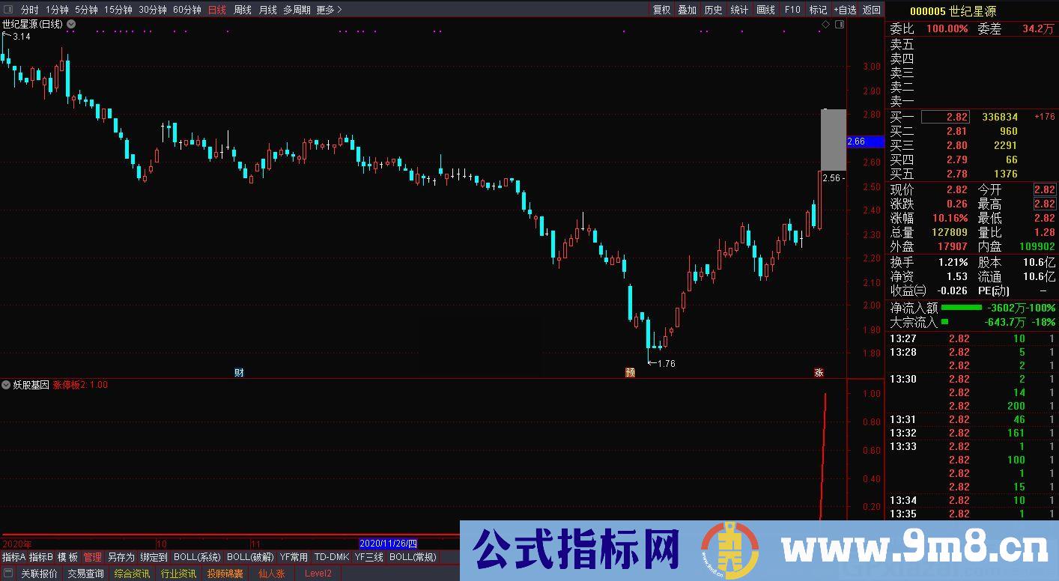The image size is (1059, 581).
Task: Open the 关联报价 tab
Action: click(x=39, y=574)
